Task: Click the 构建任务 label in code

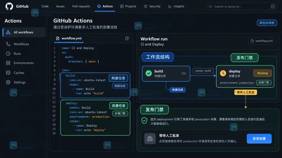Action: pyautogui.click(x=119, y=78)
